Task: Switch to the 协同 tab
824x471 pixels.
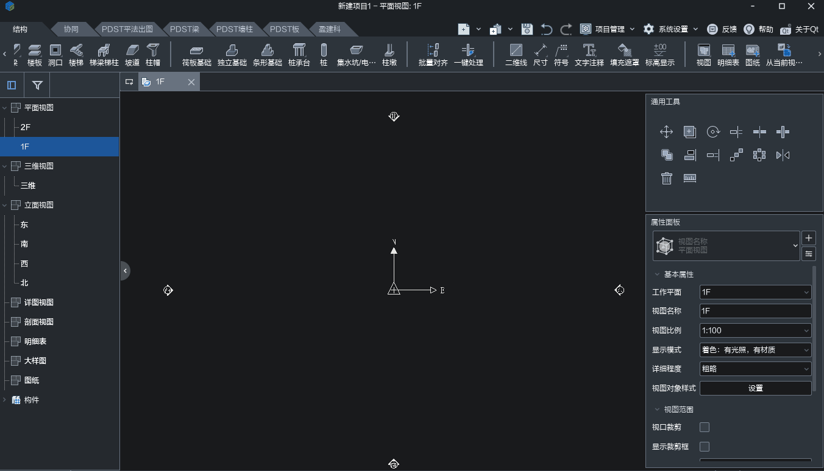Action: pos(71,29)
